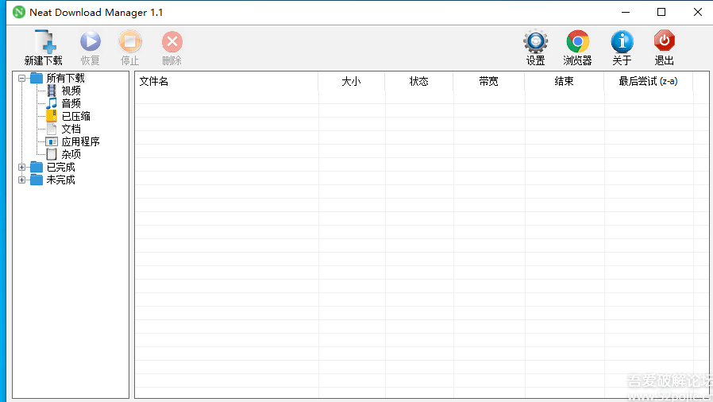This screenshot has height=402, width=713.
Task: Click the 删除 (Delete) toolbar icon
Action: point(172,43)
